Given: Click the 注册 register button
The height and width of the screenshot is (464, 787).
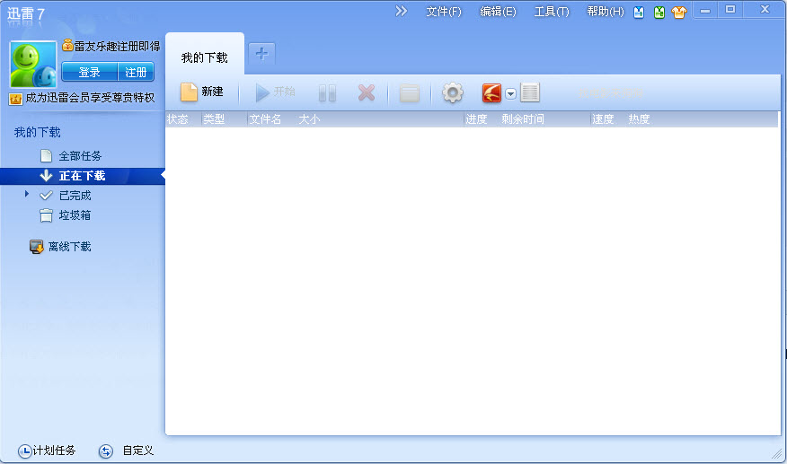Looking at the screenshot, I should point(136,73).
